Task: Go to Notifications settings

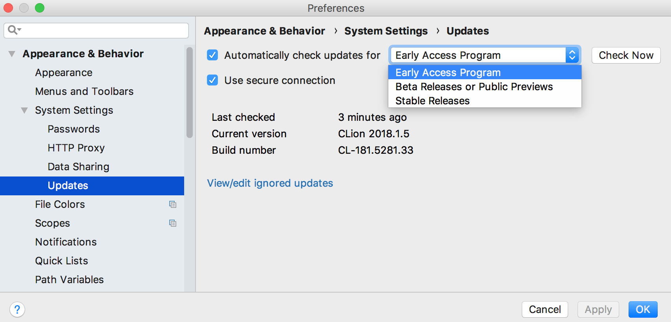Action: (66, 242)
